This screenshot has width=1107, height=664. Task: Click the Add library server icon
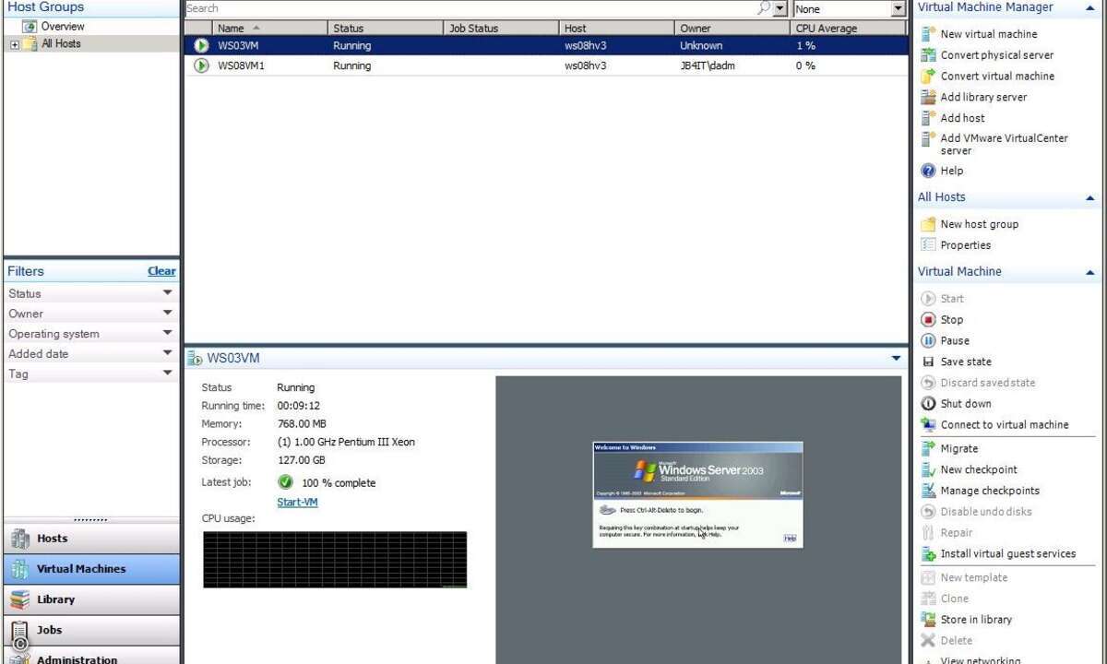point(928,97)
